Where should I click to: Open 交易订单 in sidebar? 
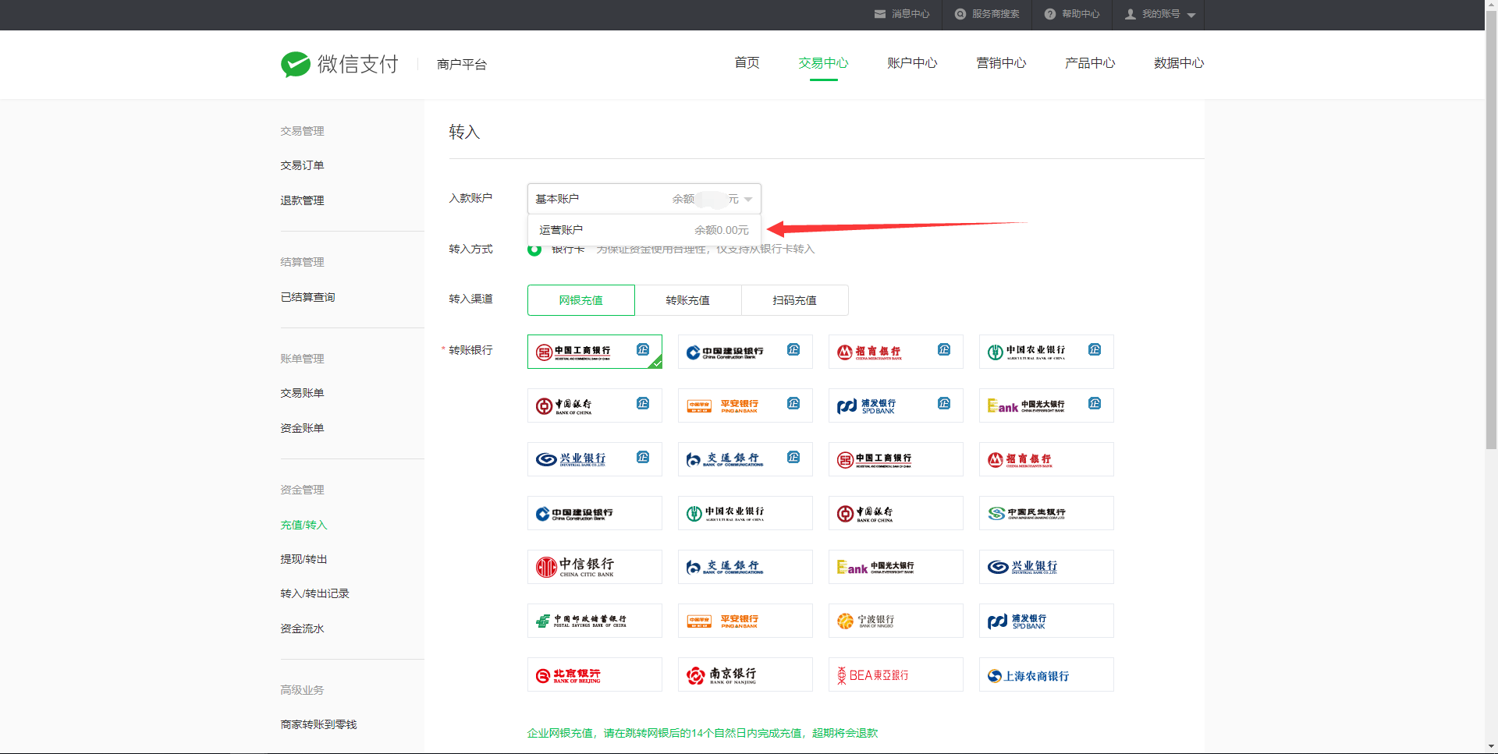(x=302, y=165)
